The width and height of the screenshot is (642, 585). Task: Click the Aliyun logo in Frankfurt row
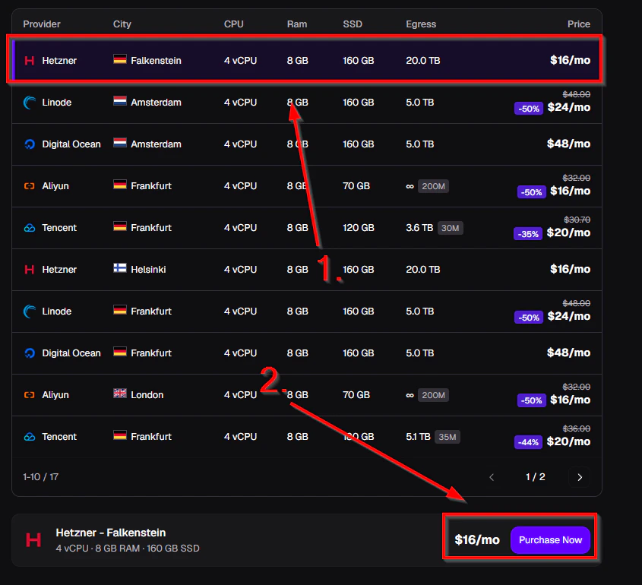pyautogui.click(x=30, y=186)
